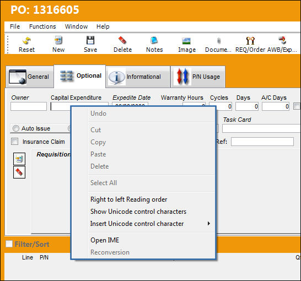Image resolution: width=301 pixels, height=281 pixels.
Task: Add a requisition with the small new icon
Action: pyautogui.click(x=19, y=159)
